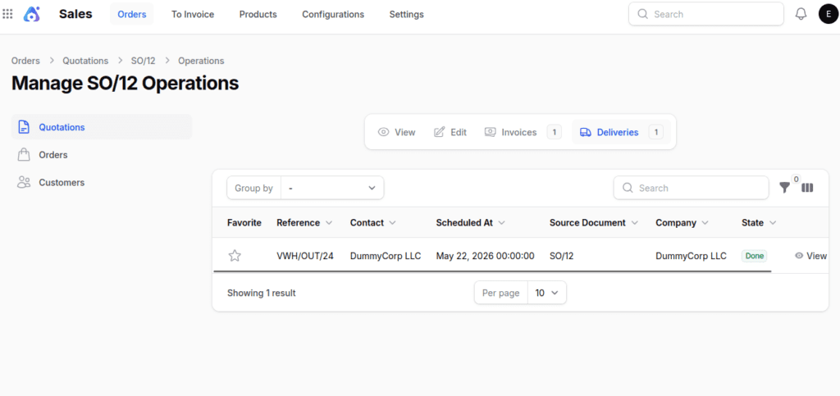Click the magnifier icon in top search
840x396 pixels.
(643, 14)
